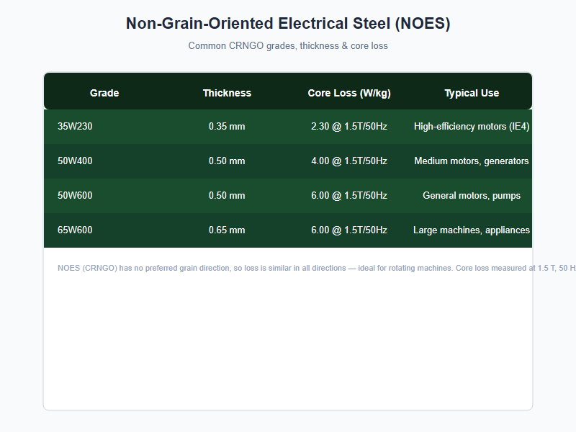The height and width of the screenshot is (432, 576).
Task: Click the page title 'Non-Grain-Oriented Electrical Steel (NOES)'
Action: 288,24
